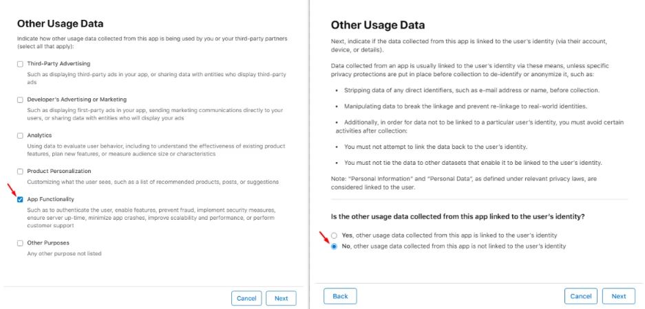Check Developer's Advertising or Marketing option
This screenshot has width=645, height=309.
coord(21,100)
